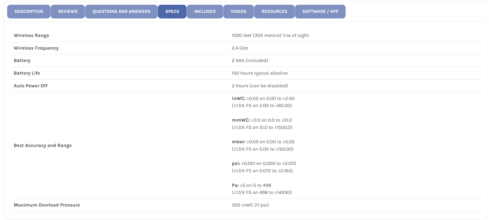Click '(±1.5% FS on 2.00 to ±60.00)' text
Viewport: 490px width, 220px height.
point(262,106)
